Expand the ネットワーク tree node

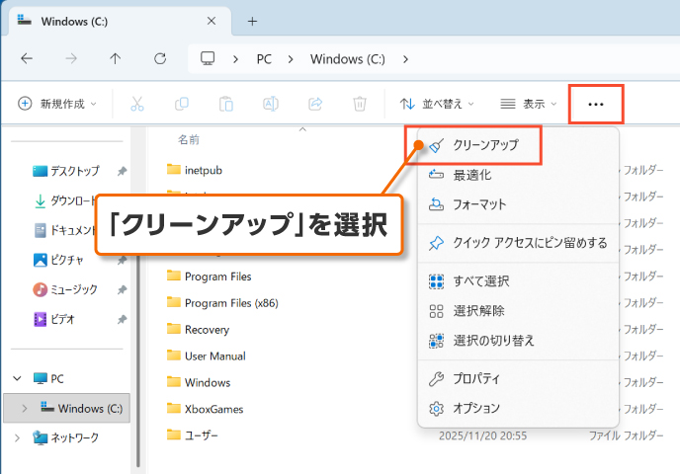(17, 436)
